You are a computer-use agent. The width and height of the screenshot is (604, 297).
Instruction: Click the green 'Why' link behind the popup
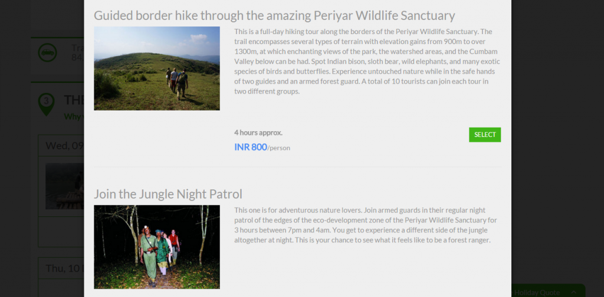[74, 116]
